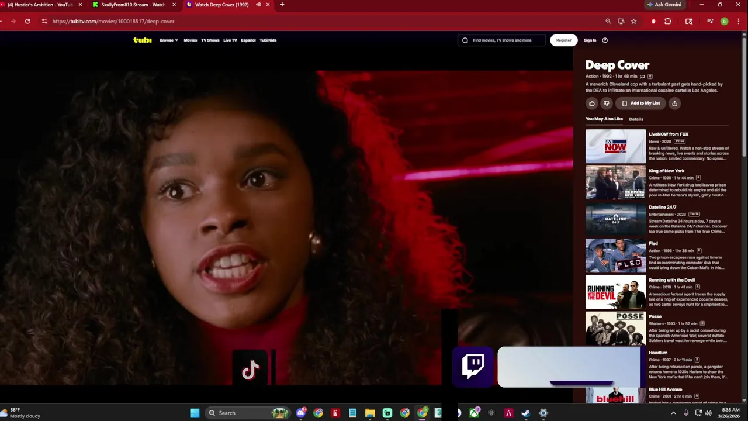This screenshot has height=421, width=748.
Task: Open the Fled movie thumbnail
Action: (615, 256)
